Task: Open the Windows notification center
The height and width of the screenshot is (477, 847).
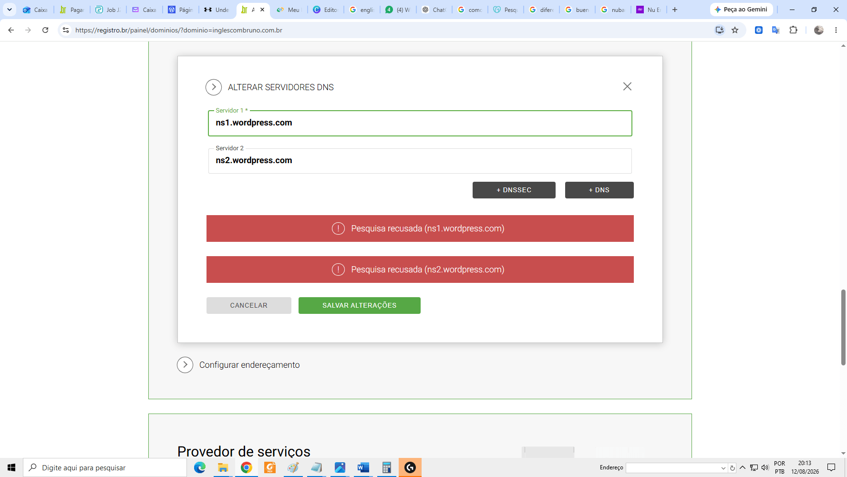Action: (x=831, y=467)
